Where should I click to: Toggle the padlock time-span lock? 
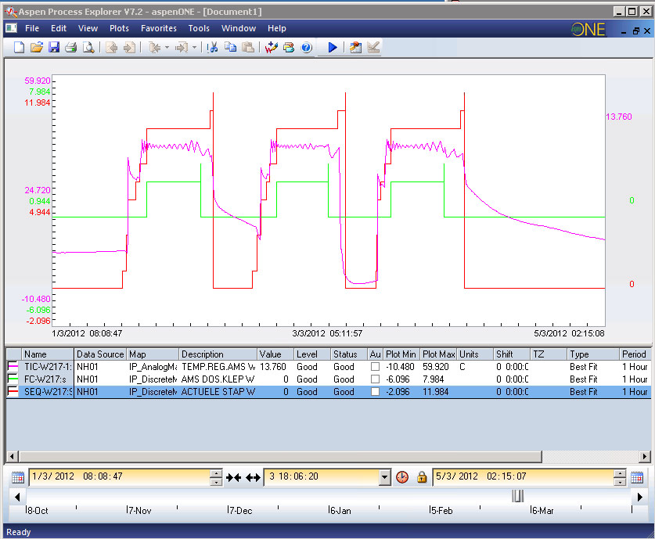(422, 477)
